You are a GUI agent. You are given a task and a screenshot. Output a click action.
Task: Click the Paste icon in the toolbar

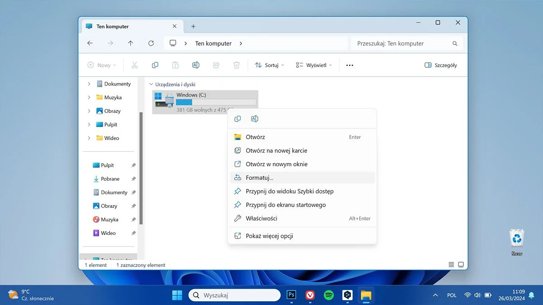(x=175, y=65)
